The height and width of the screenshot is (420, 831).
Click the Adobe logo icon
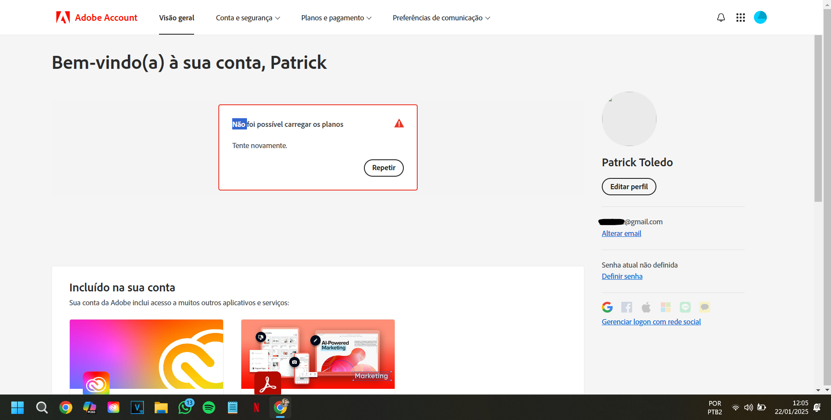pyautogui.click(x=63, y=17)
